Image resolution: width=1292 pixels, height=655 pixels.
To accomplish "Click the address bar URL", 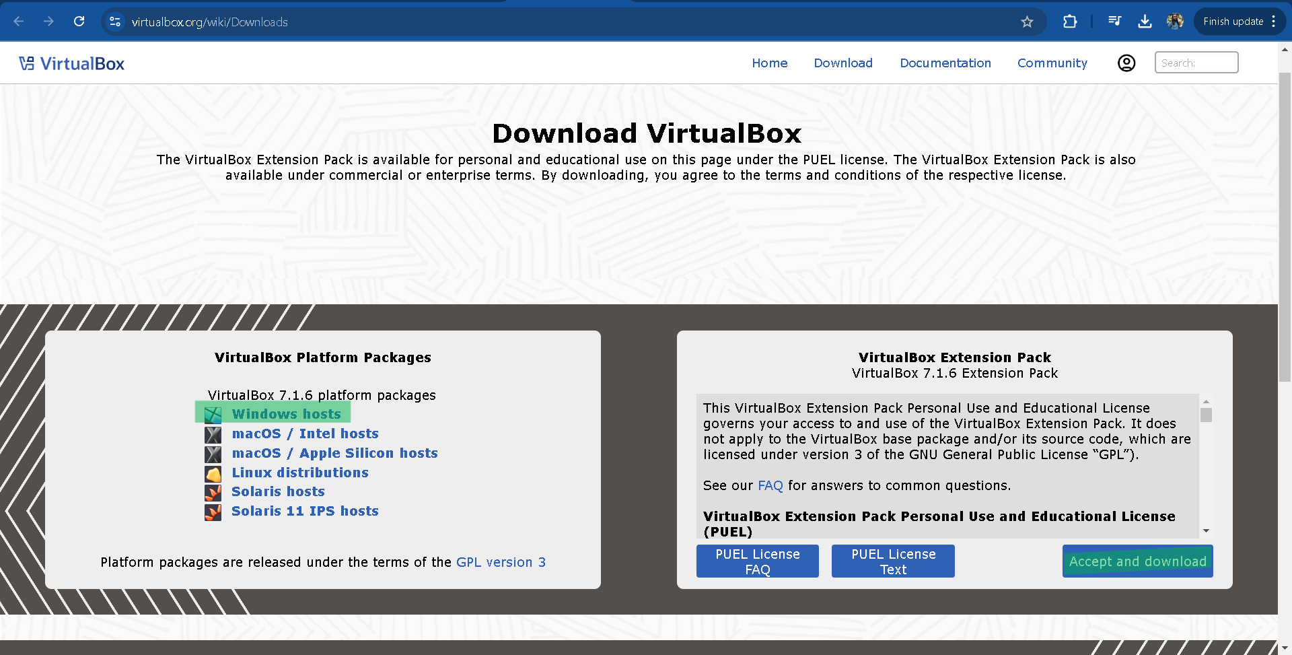I will click(210, 22).
